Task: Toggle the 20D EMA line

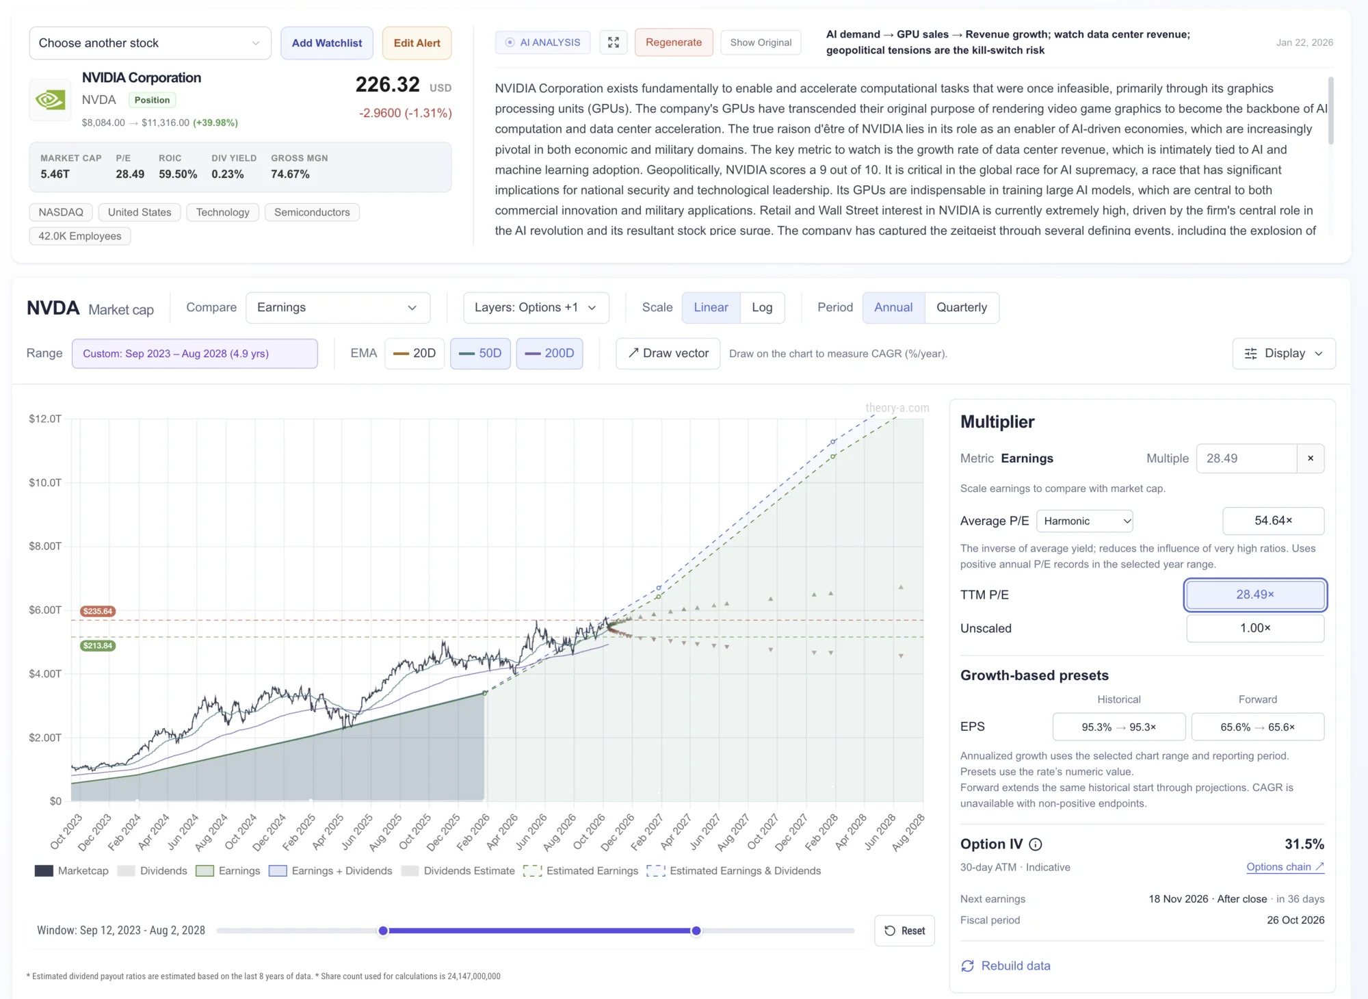Action: (x=415, y=354)
